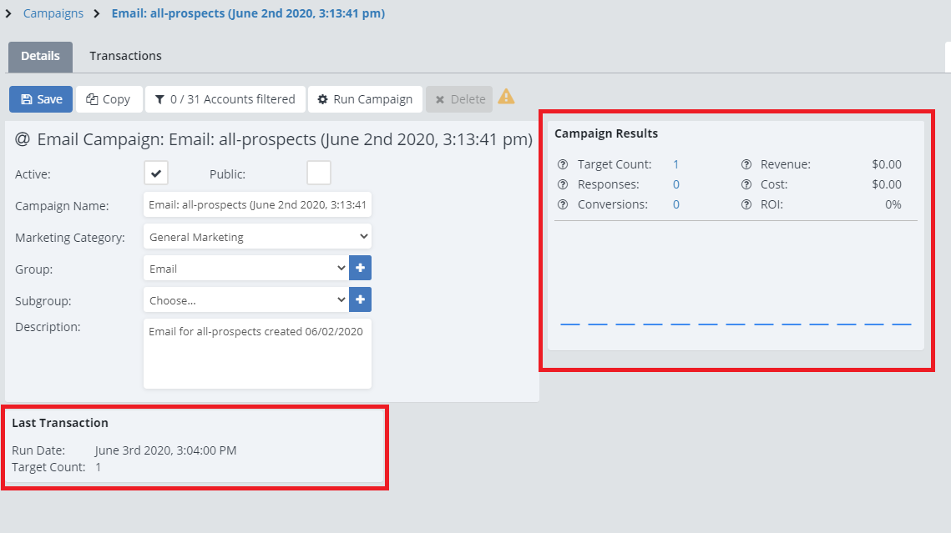Open the Marketing Category dropdown

[257, 237]
